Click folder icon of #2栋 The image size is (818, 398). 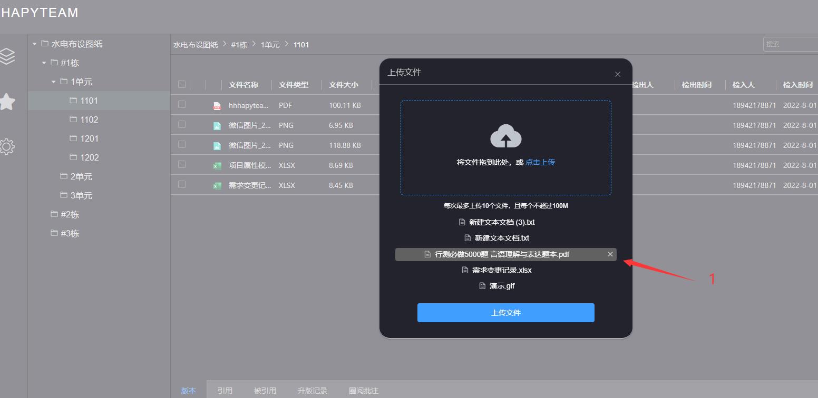coord(54,214)
